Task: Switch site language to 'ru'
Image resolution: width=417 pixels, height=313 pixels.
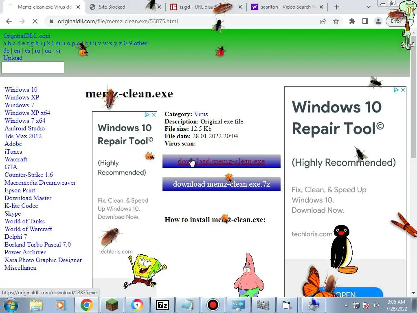Action: click(x=37, y=51)
